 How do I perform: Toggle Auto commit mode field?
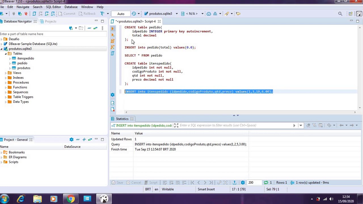(x=121, y=14)
